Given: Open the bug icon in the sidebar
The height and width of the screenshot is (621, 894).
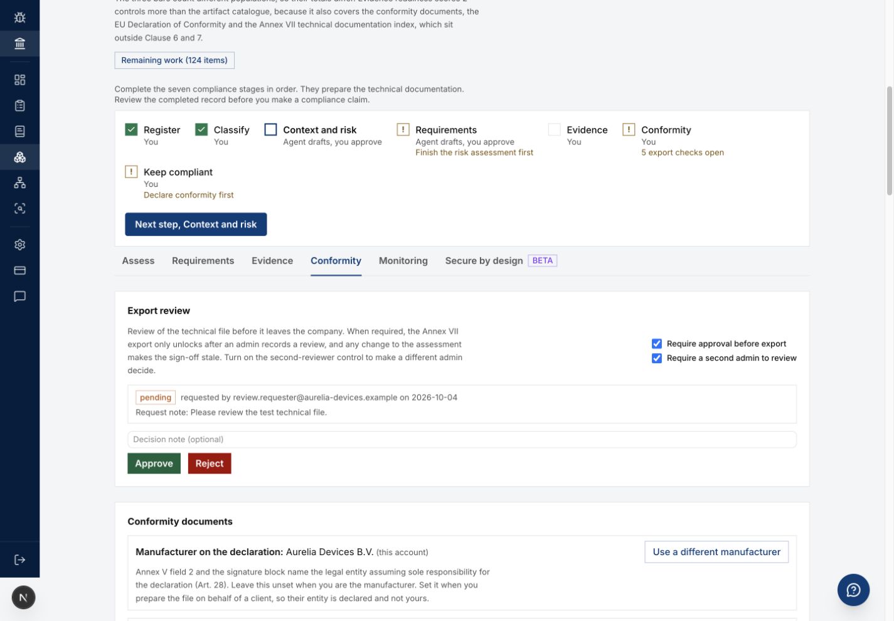Looking at the screenshot, I should (x=19, y=17).
